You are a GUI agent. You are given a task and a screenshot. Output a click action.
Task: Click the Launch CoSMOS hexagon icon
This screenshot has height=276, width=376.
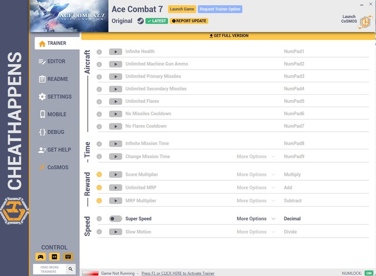(x=365, y=22)
